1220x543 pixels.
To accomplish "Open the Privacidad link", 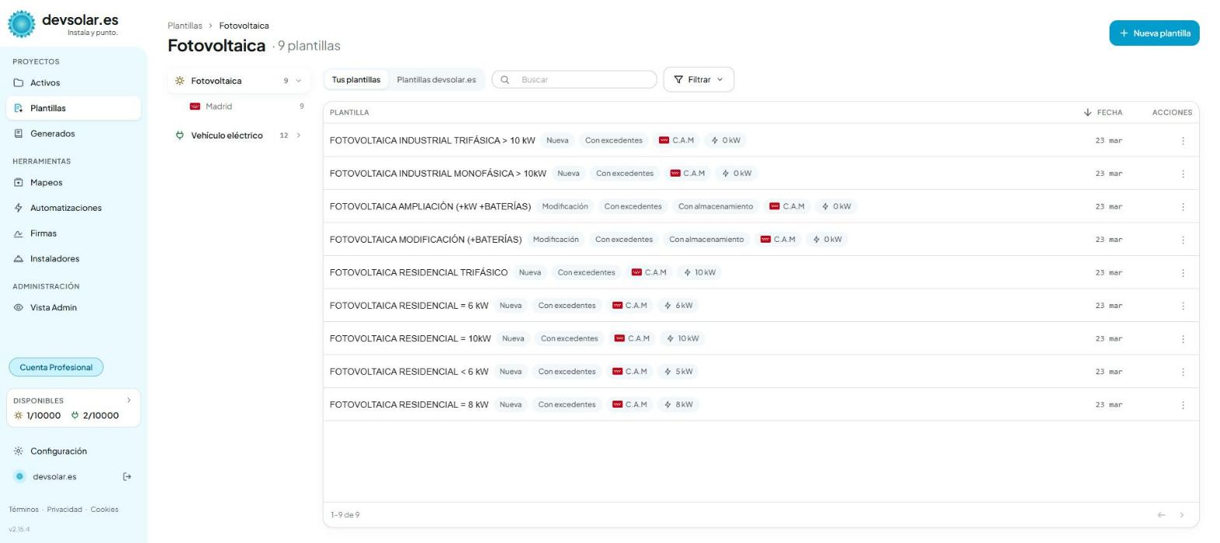I will click(65, 510).
